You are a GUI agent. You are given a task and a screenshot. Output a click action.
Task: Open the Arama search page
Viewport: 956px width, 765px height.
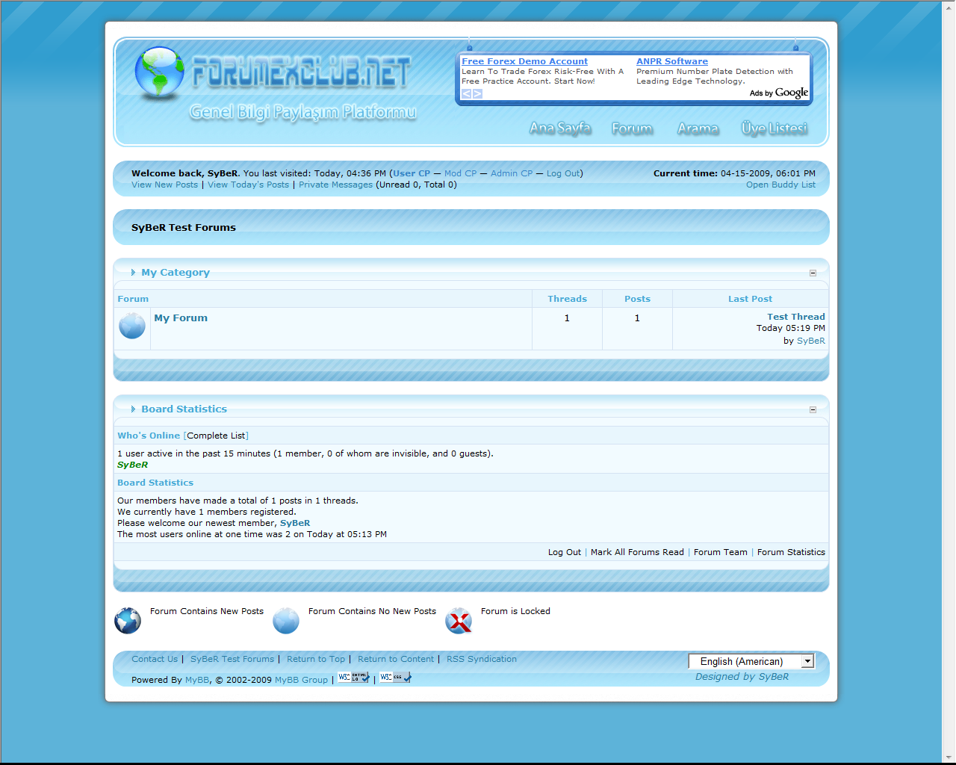coord(698,128)
